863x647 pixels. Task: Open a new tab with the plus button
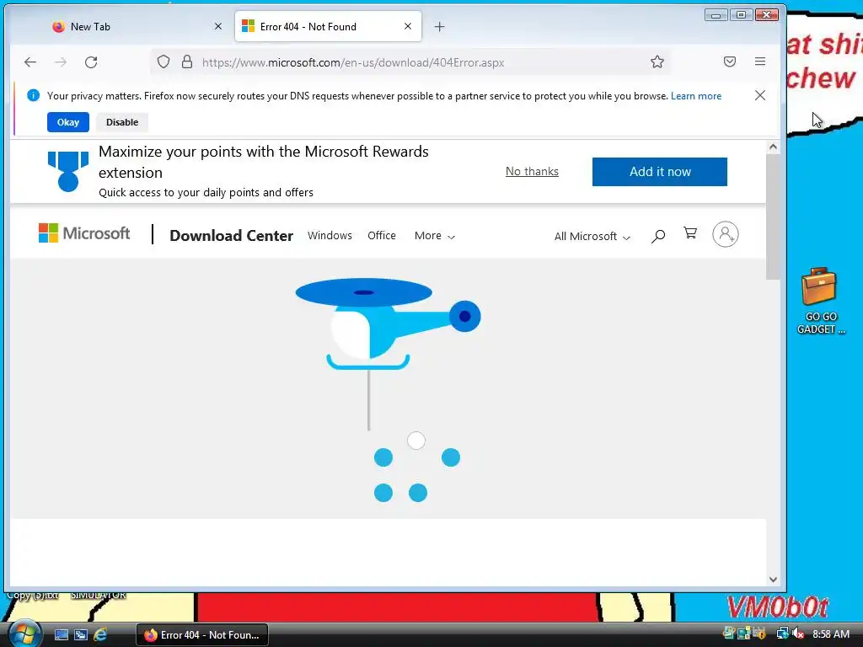tap(439, 26)
